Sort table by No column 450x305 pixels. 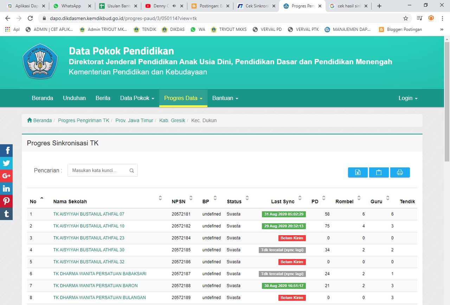tap(37, 201)
